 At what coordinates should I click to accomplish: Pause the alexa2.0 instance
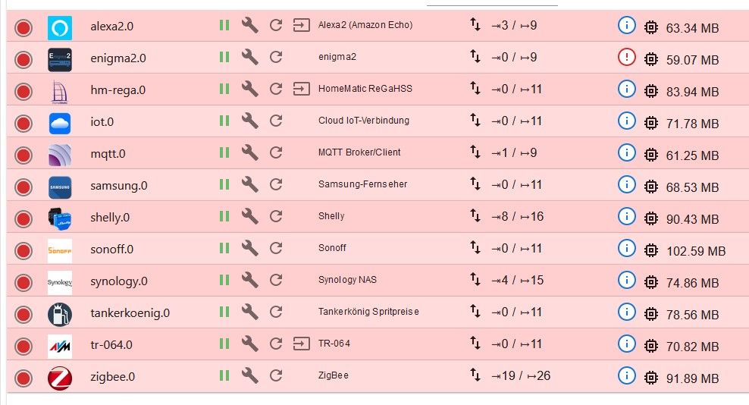tap(224, 25)
